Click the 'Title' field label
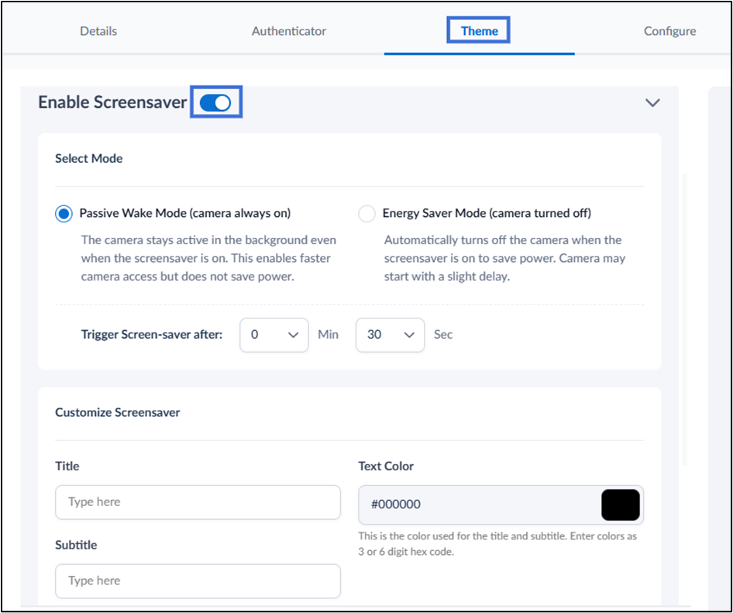This screenshot has width=733, height=613. (67, 467)
